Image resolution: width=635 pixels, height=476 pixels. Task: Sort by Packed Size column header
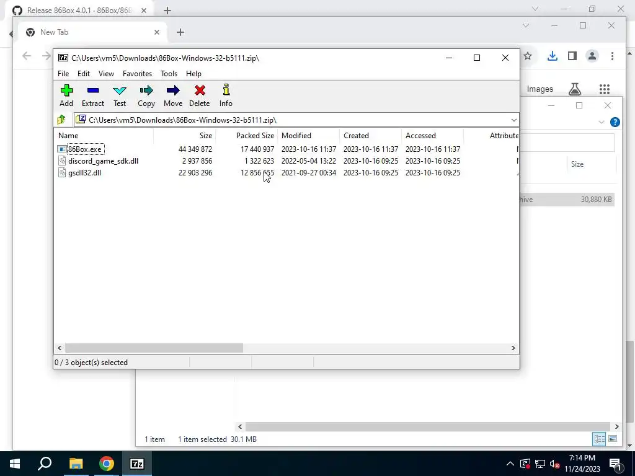point(246,136)
